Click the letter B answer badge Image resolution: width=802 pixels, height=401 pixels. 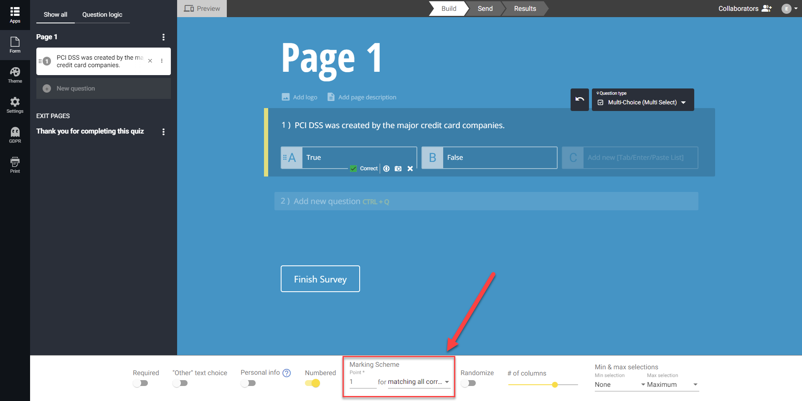tap(432, 158)
